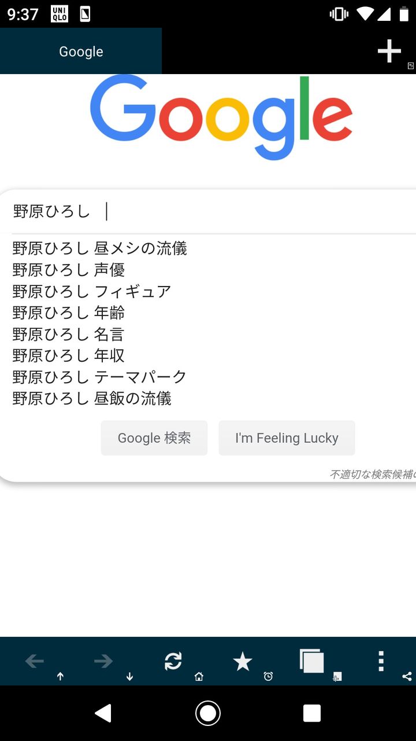Tap the download arrow in the toolbar
Viewport: 416px width, 741px height.
tap(130, 676)
